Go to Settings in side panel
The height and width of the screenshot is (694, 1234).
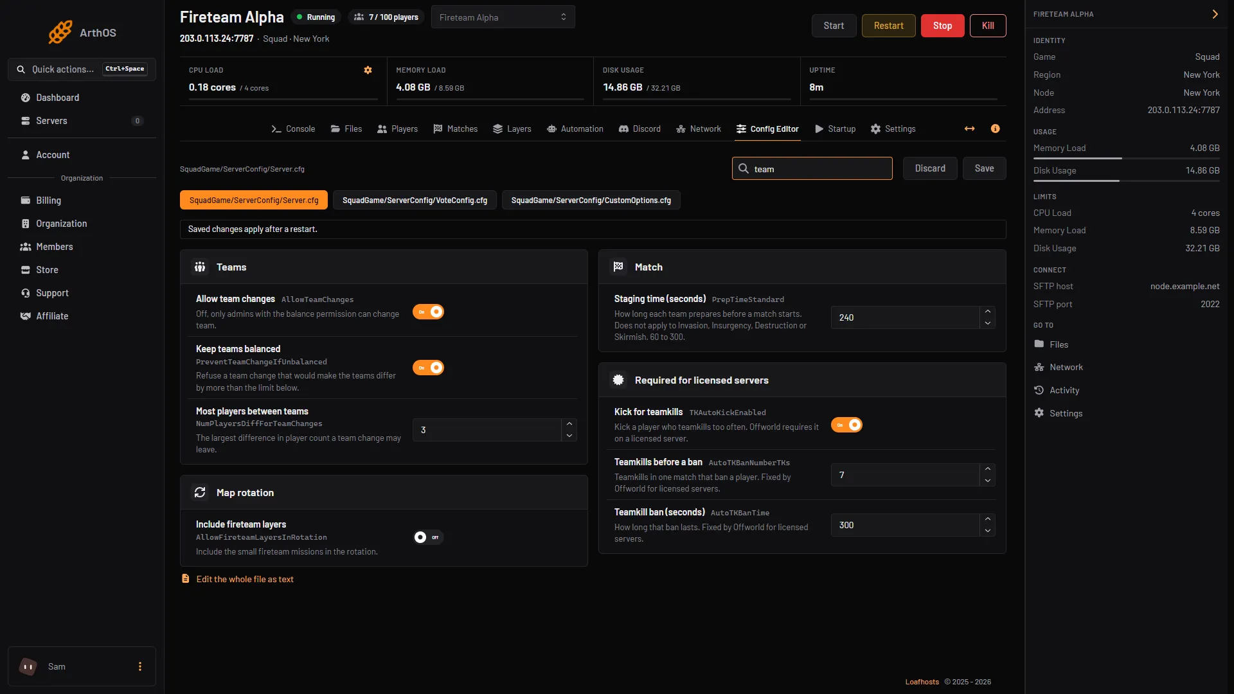[1059, 414]
